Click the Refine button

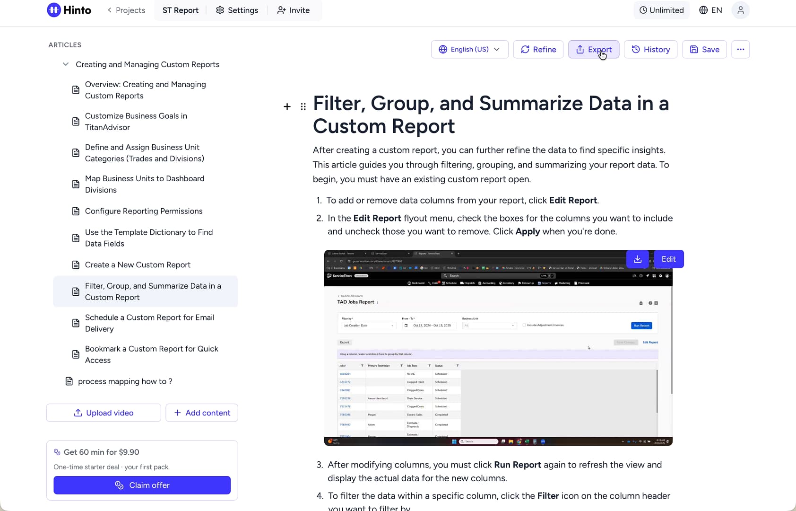pos(538,49)
